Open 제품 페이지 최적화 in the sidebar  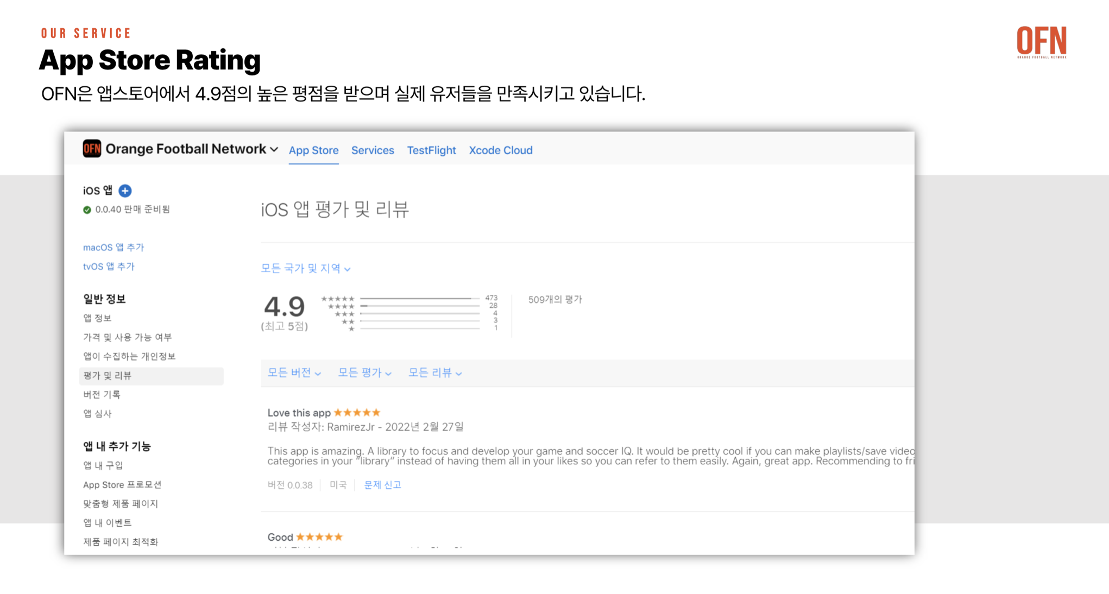(x=121, y=542)
